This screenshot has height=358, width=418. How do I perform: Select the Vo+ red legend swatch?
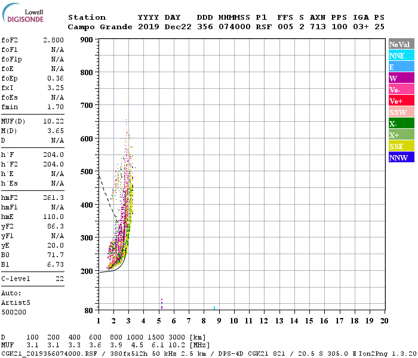(x=401, y=101)
